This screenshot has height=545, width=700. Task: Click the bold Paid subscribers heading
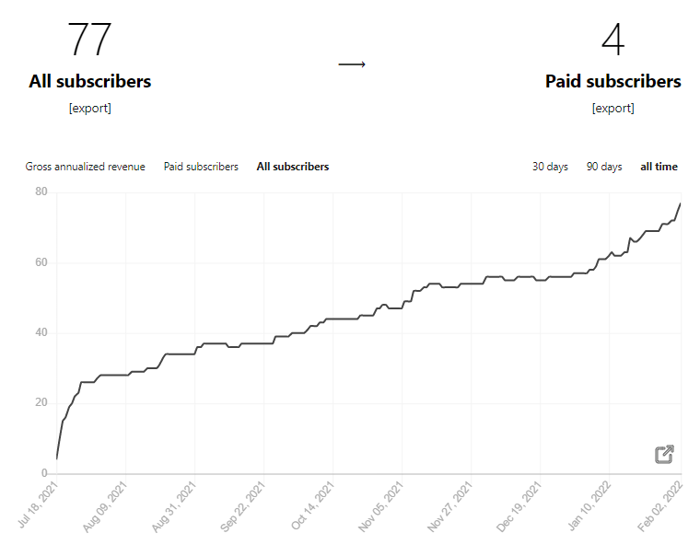[613, 81]
